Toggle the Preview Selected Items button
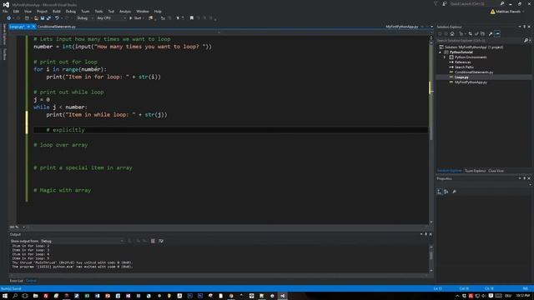 (x=497, y=33)
